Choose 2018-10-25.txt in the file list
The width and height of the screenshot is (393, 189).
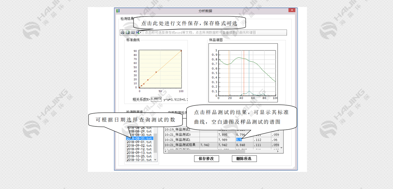pos(139,156)
